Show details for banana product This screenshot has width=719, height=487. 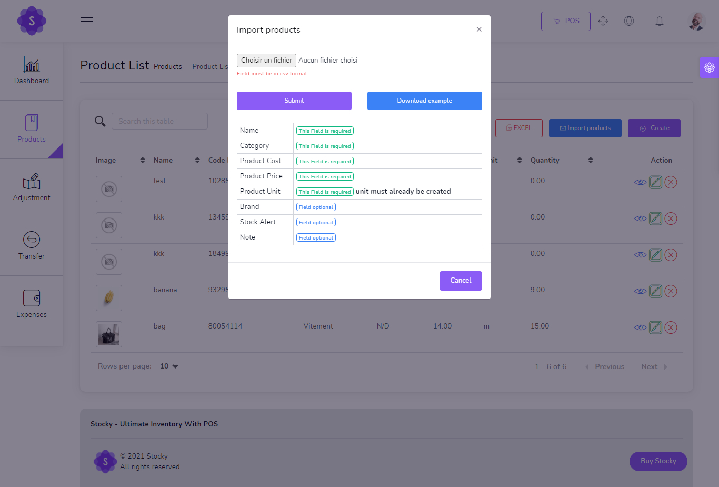click(640, 291)
